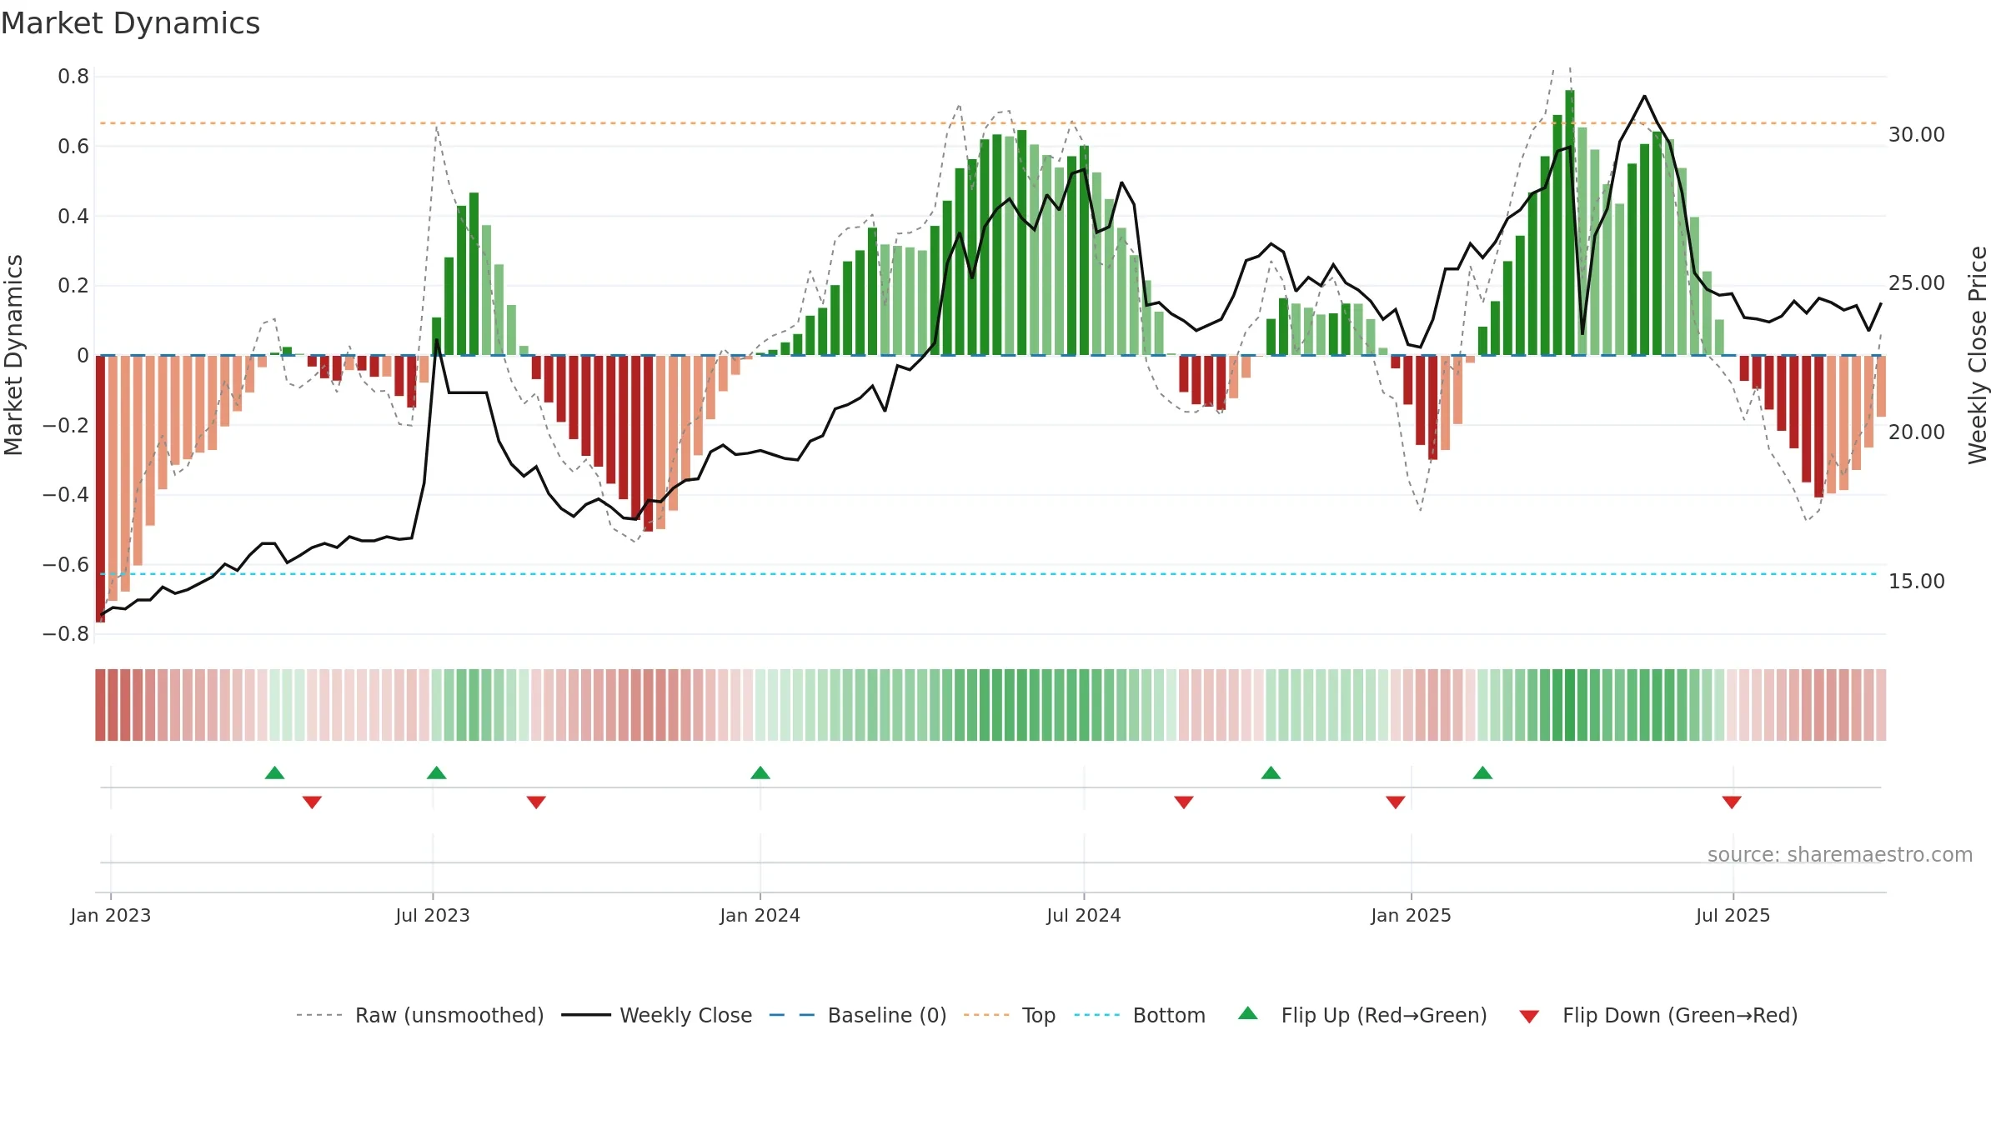This screenshot has width=2001, height=1125.
Task: Click the first flip-up marker in spring 2023
Action: [x=275, y=772]
